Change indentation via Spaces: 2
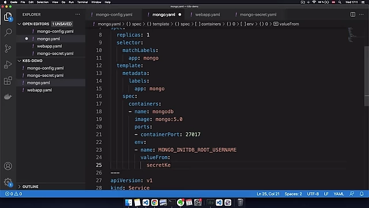Screen dimensions: 369x208 pyautogui.click(x=293, y=194)
